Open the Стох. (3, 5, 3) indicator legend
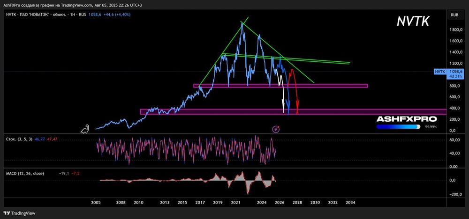 click(20, 139)
